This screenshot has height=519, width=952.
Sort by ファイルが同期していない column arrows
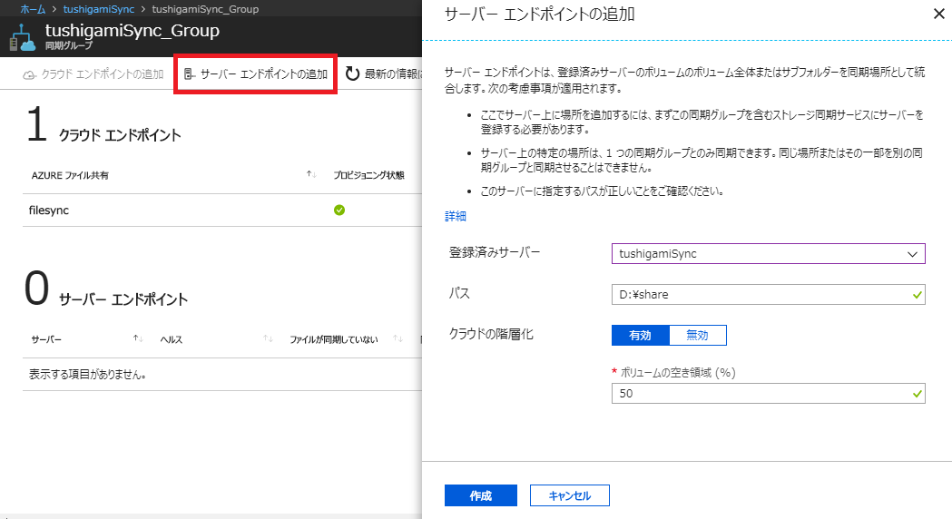(398, 338)
